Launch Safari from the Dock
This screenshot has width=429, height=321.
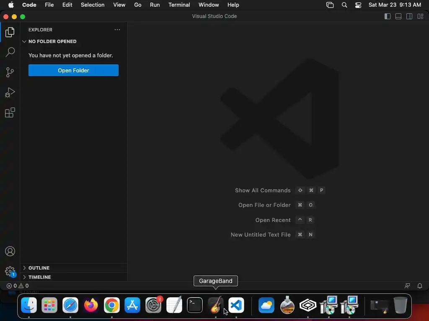[70, 305]
